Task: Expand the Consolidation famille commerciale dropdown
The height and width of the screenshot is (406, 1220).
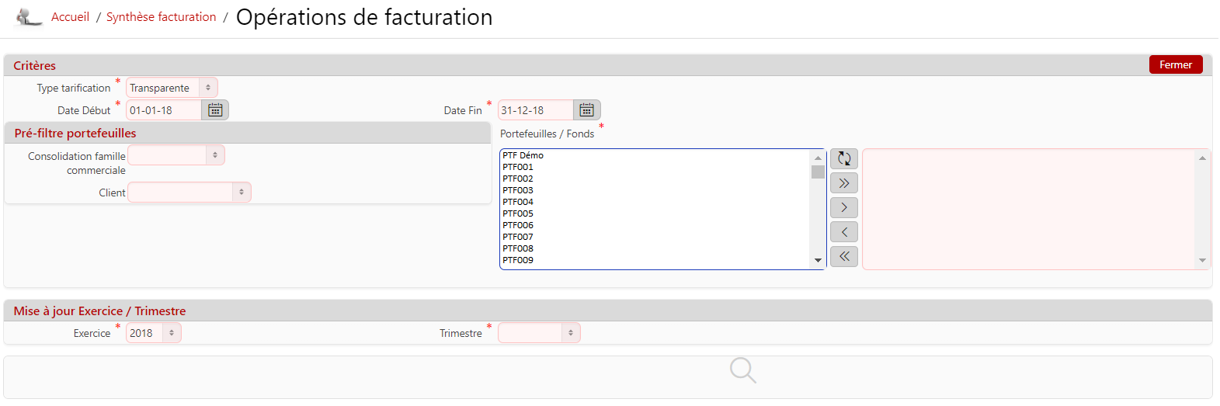Action: point(176,155)
